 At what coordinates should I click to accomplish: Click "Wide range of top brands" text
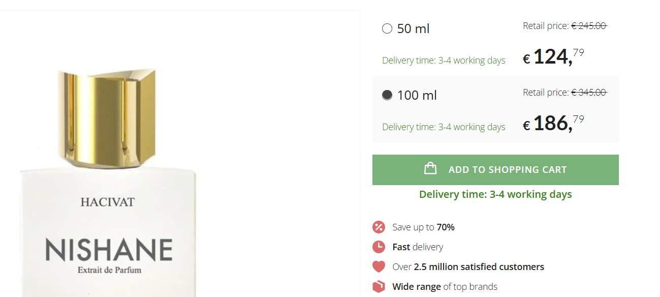(x=445, y=287)
